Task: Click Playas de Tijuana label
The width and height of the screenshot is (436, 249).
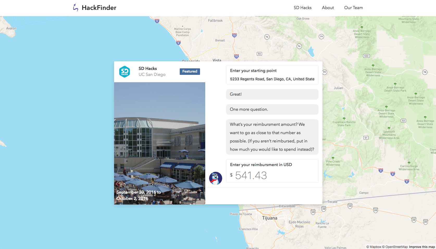Action: tap(241, 214)
